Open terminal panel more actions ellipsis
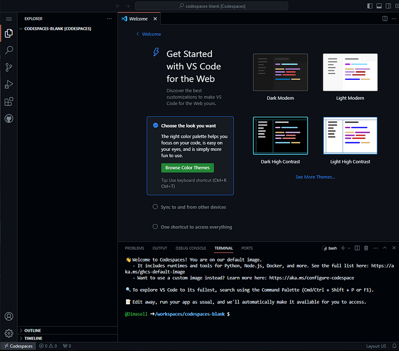This screenshot has width=399, height=351. tap(376, 248)
